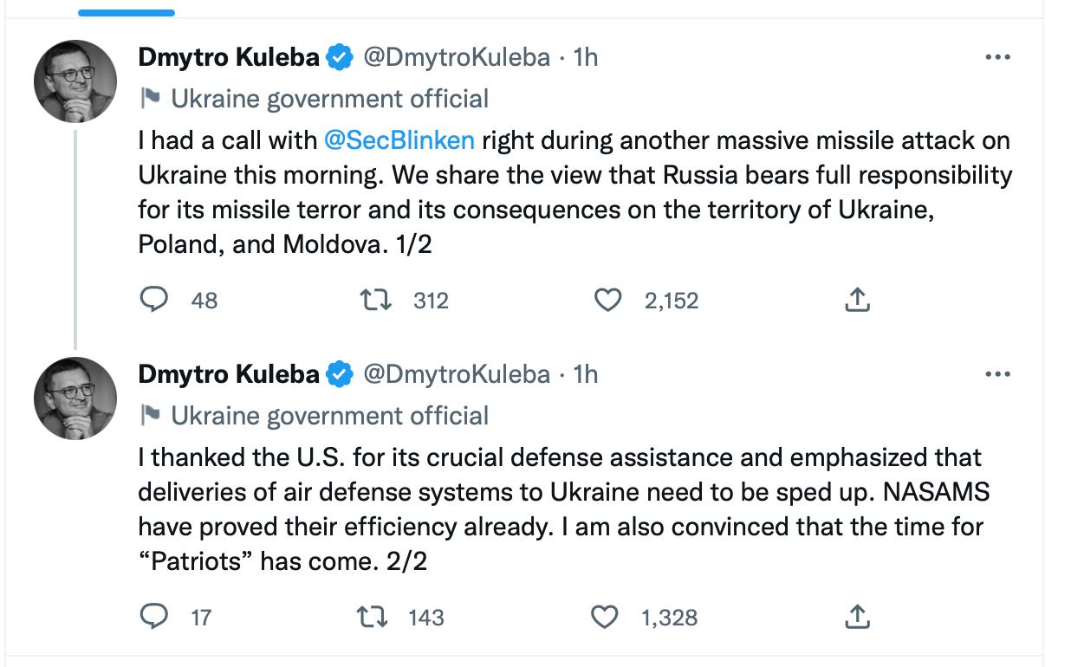Open first tweet's profile avatar
This screenshot has width=1071, height=667.
[x=75, y=81]
